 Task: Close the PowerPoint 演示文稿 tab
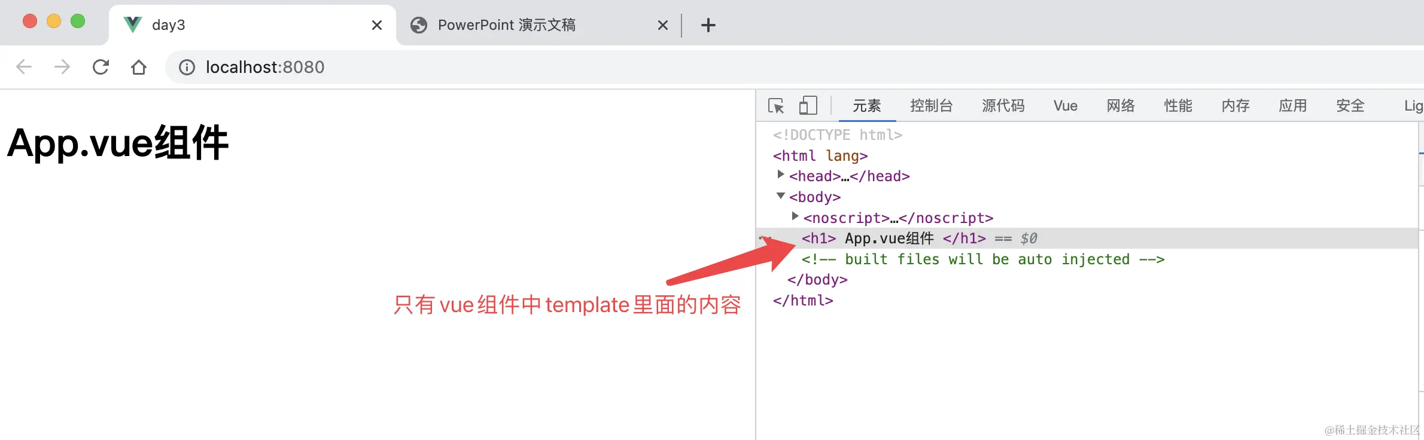663,25
